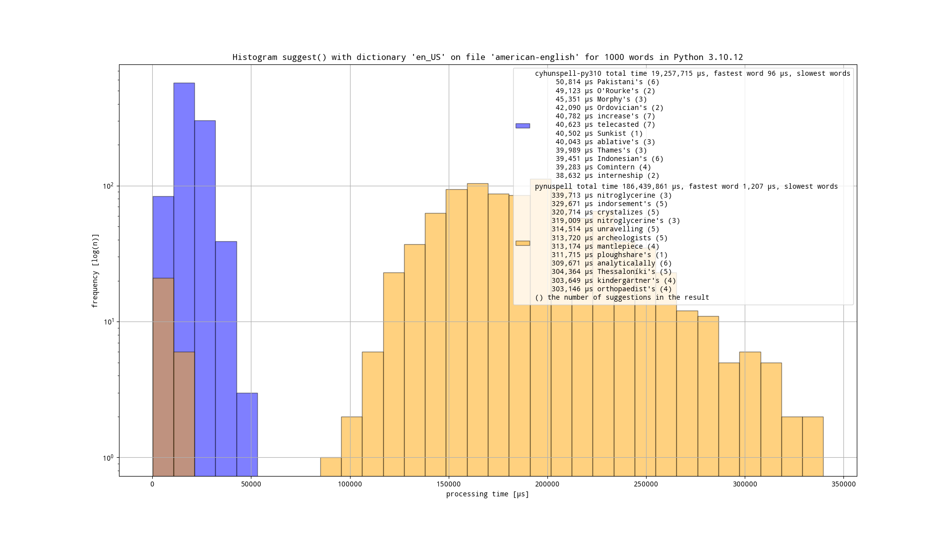Click the legend entry '339,713 µs nitroglycerine (3)'
The width and height of the screenshot is (952, 535).
611,195
